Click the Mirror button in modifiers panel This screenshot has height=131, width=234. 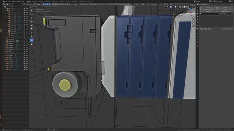pyautogui.click(x=208, y=7)
